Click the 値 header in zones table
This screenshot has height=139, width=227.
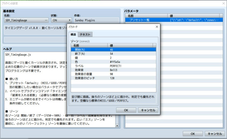pyautogui.click(x=130, y=46)
